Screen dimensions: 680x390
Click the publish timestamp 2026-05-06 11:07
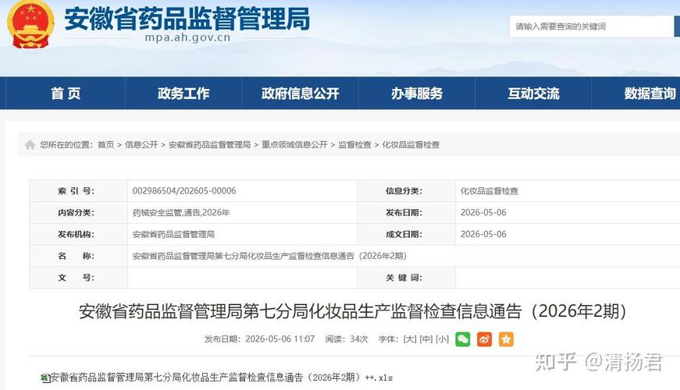[279, 339]
